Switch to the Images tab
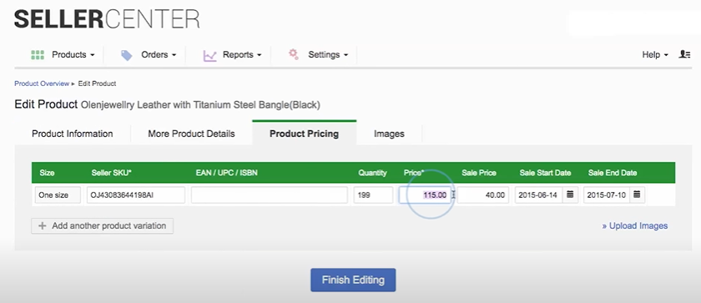Viewport: 701px width, 303px height. click(x=389, y=134)
